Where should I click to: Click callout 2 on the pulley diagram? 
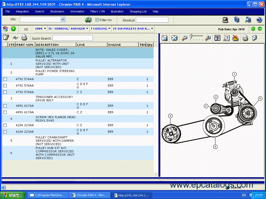(170, 116)
